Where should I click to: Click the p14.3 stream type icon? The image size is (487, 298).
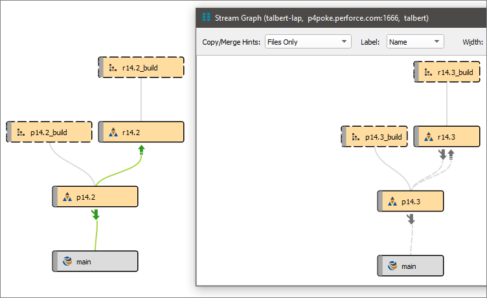pos(392,201)
